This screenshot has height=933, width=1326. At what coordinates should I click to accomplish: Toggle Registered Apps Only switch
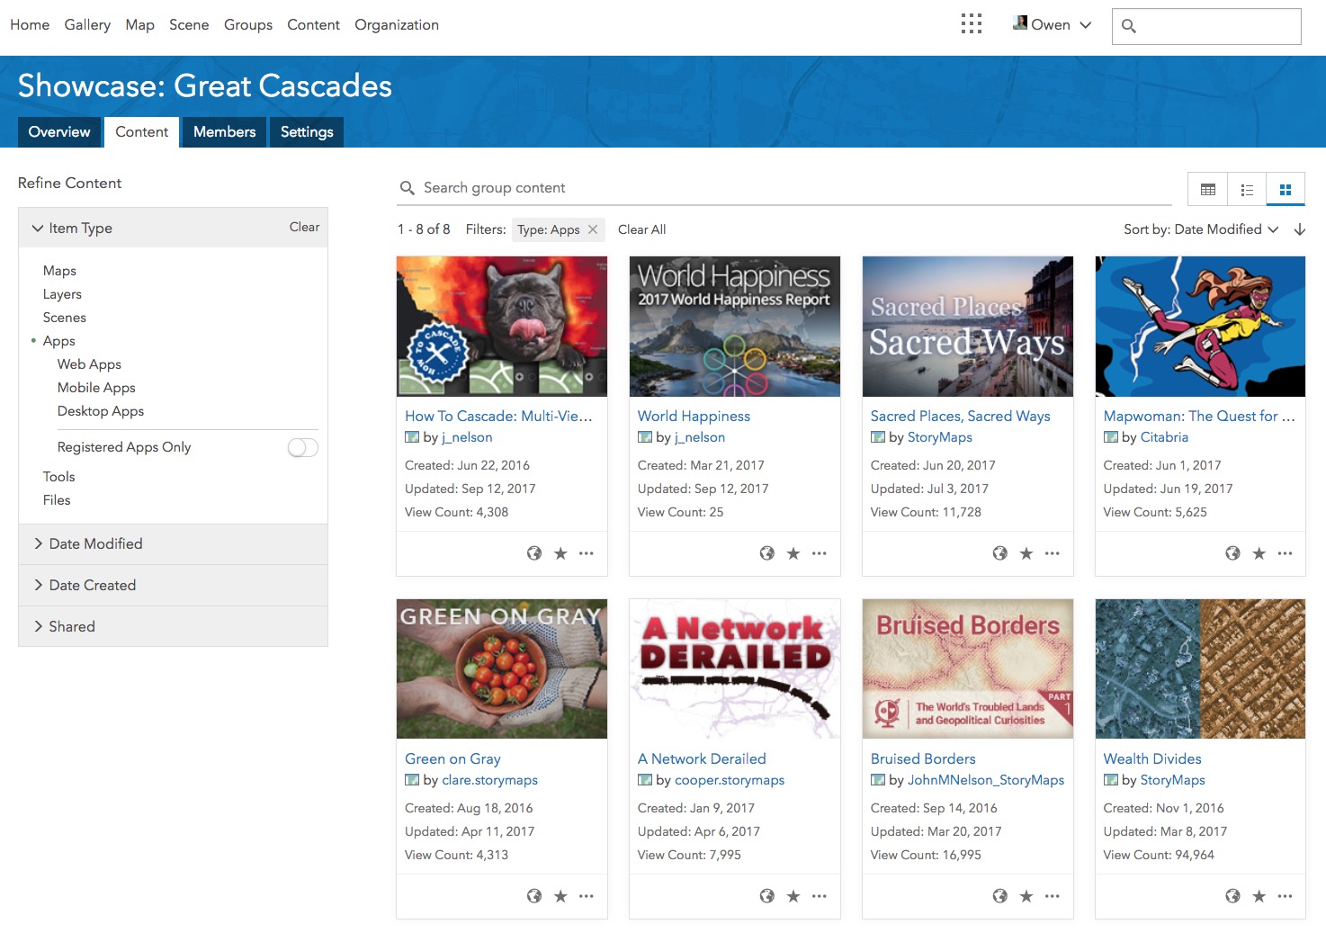tap(302, 447)
